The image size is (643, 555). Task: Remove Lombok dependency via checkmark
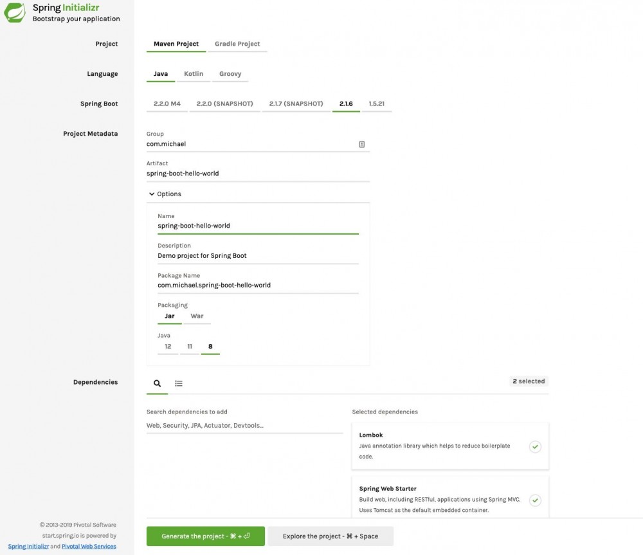[x=535, y=446]
